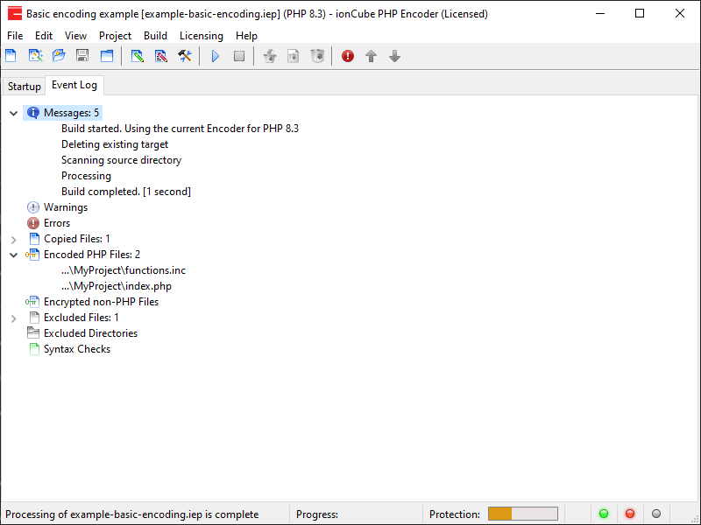Image resolution: width=701 pixels, height=525 pixels.
Task: Select the 'Warnings' tree row
Action: click(x=66, y=207)
